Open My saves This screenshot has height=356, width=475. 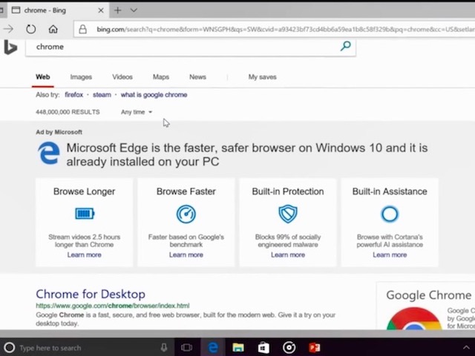[262, 77]
